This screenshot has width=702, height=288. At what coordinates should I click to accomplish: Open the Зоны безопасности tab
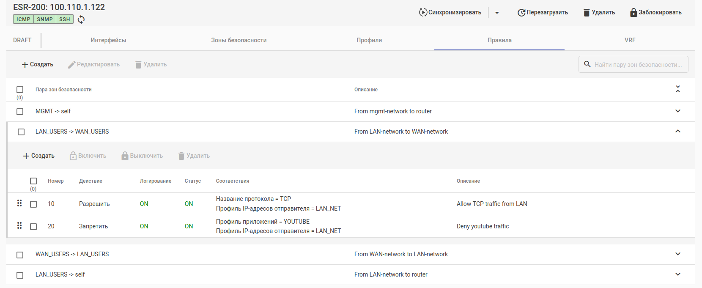point(239,40)
